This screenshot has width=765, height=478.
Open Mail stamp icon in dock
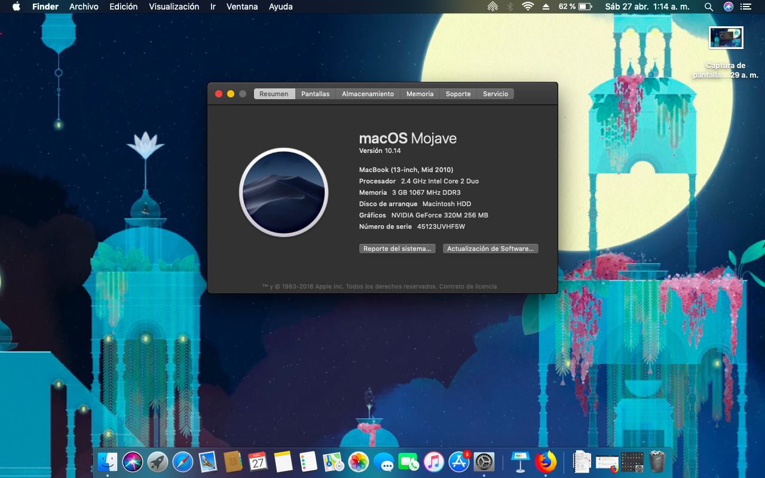pos(208,462)
